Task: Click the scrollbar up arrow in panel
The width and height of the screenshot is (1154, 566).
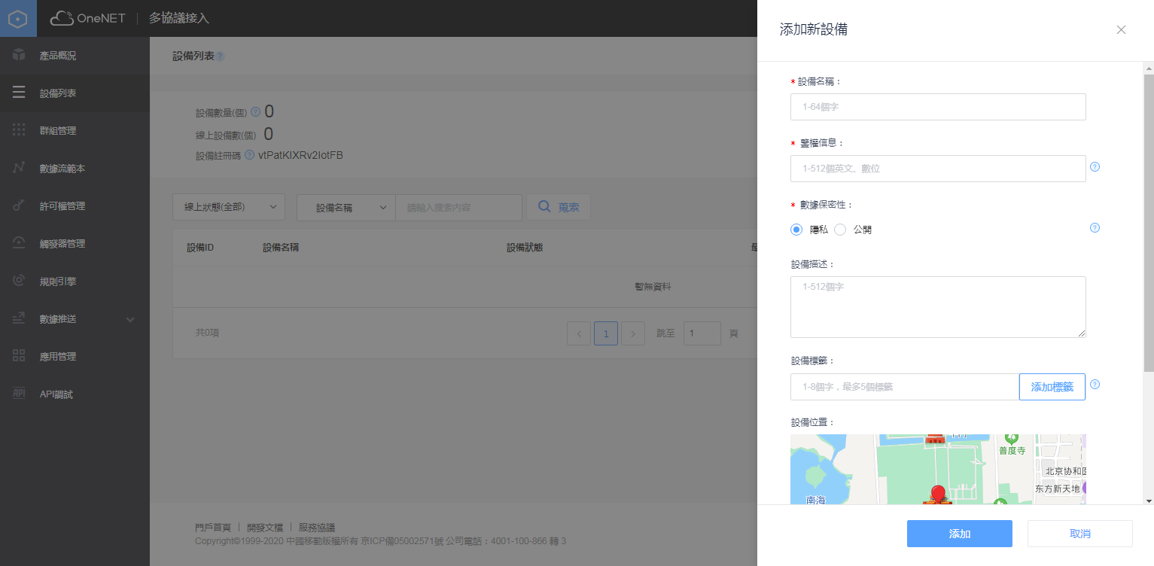Action: (1149, 67)
